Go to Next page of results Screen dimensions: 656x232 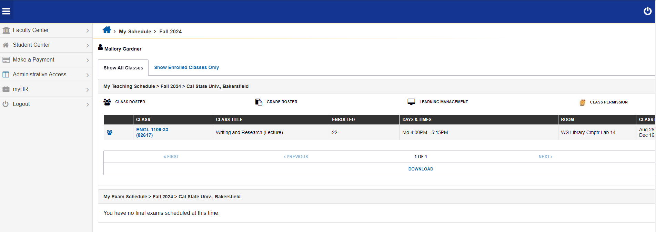click(545, 157)
